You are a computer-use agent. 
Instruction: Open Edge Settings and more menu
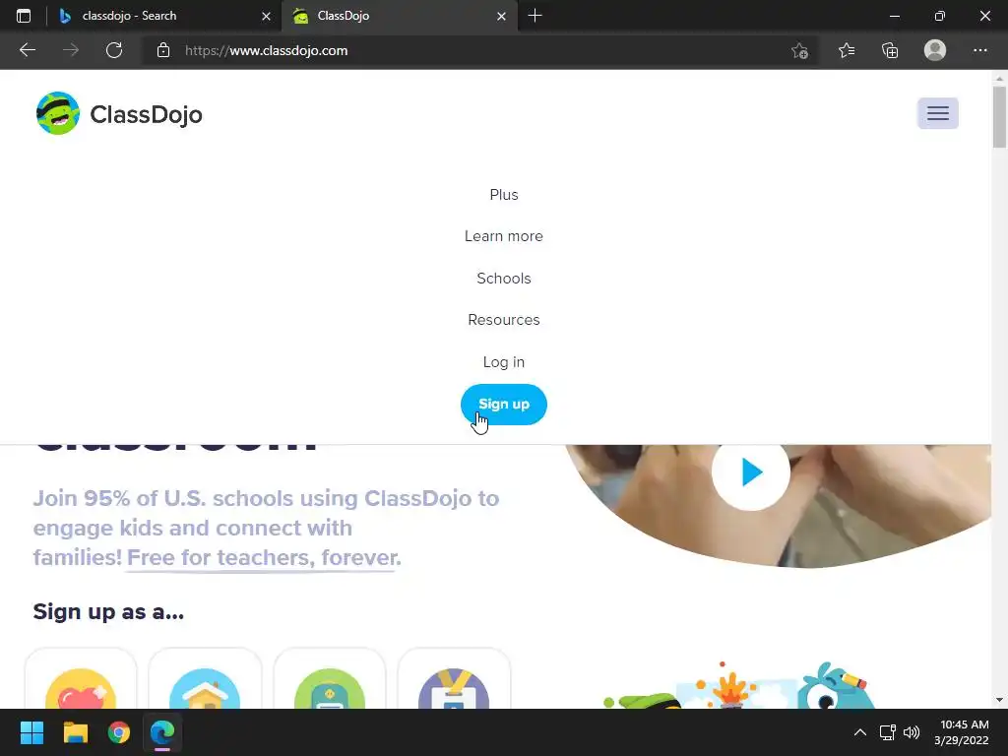[x=979, y=50]
